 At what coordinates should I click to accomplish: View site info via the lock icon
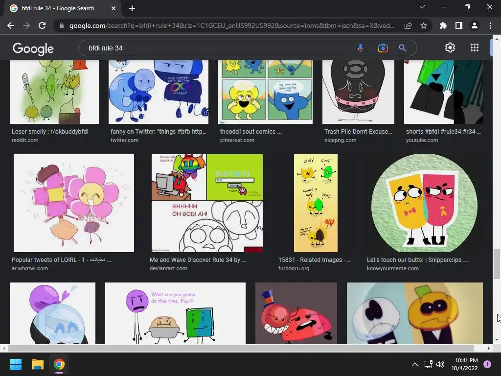click(62, 25)
